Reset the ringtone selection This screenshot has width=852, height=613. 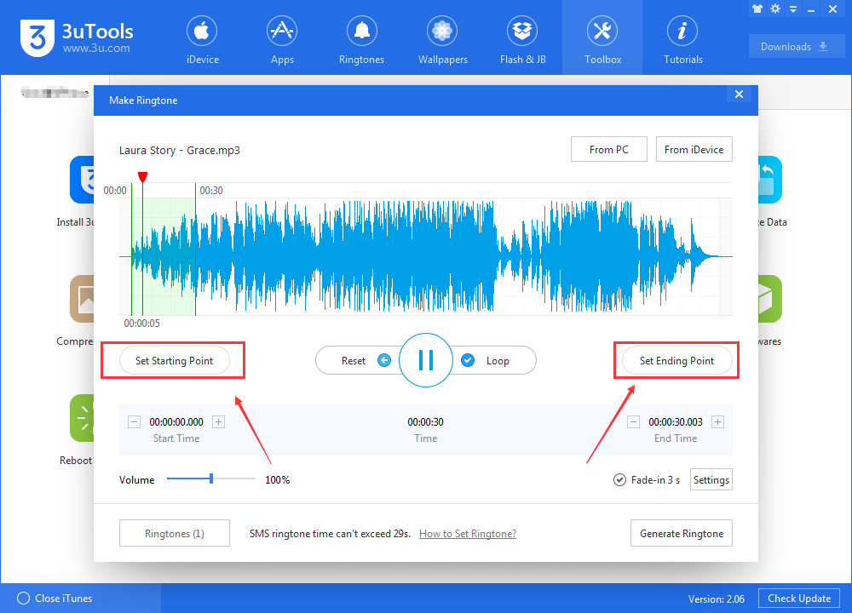360,360
